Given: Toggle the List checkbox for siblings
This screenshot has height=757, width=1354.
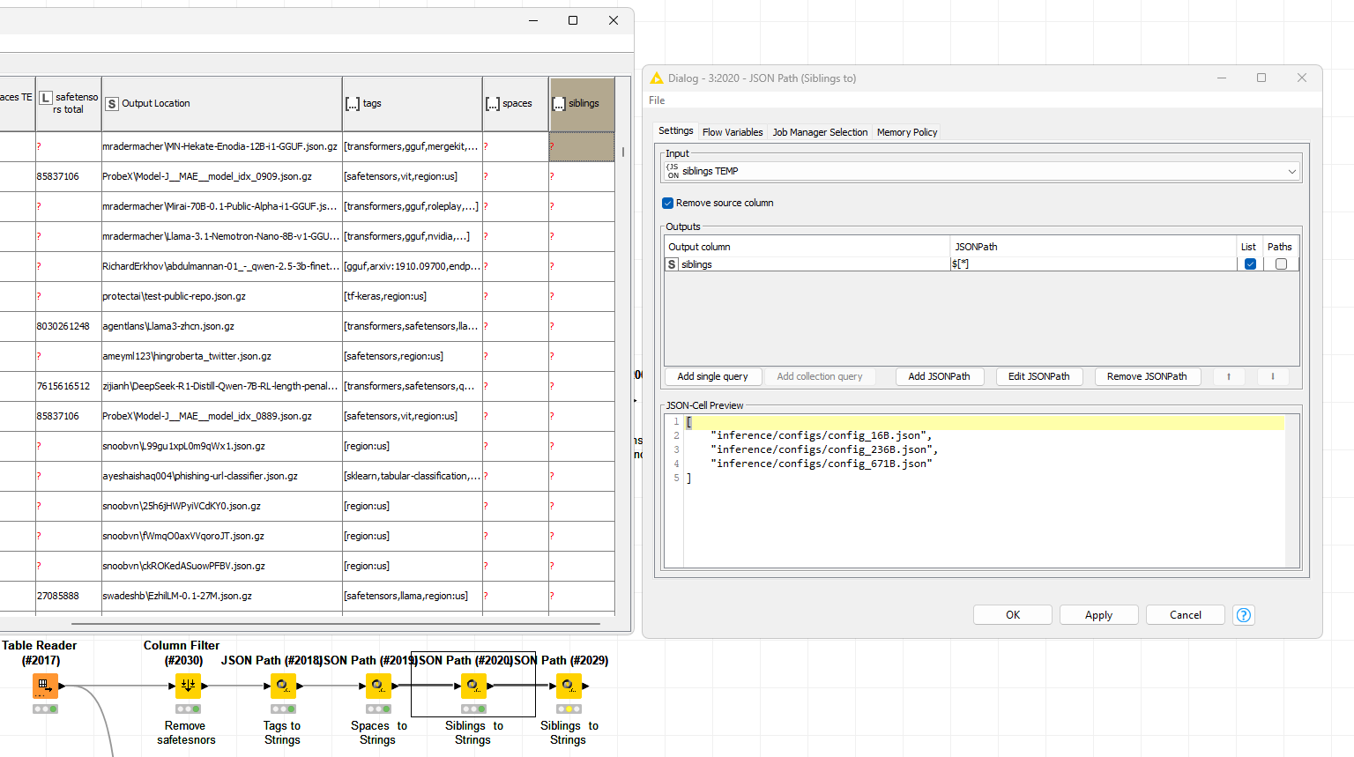Looking at the screenshot, I should point(1250,264).
